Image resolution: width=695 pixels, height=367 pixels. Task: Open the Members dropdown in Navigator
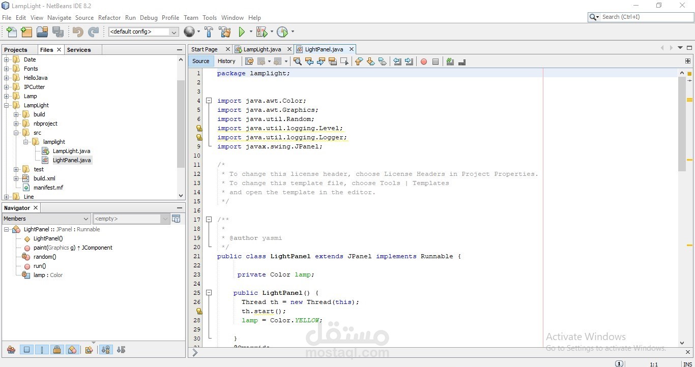click(46, 219)
